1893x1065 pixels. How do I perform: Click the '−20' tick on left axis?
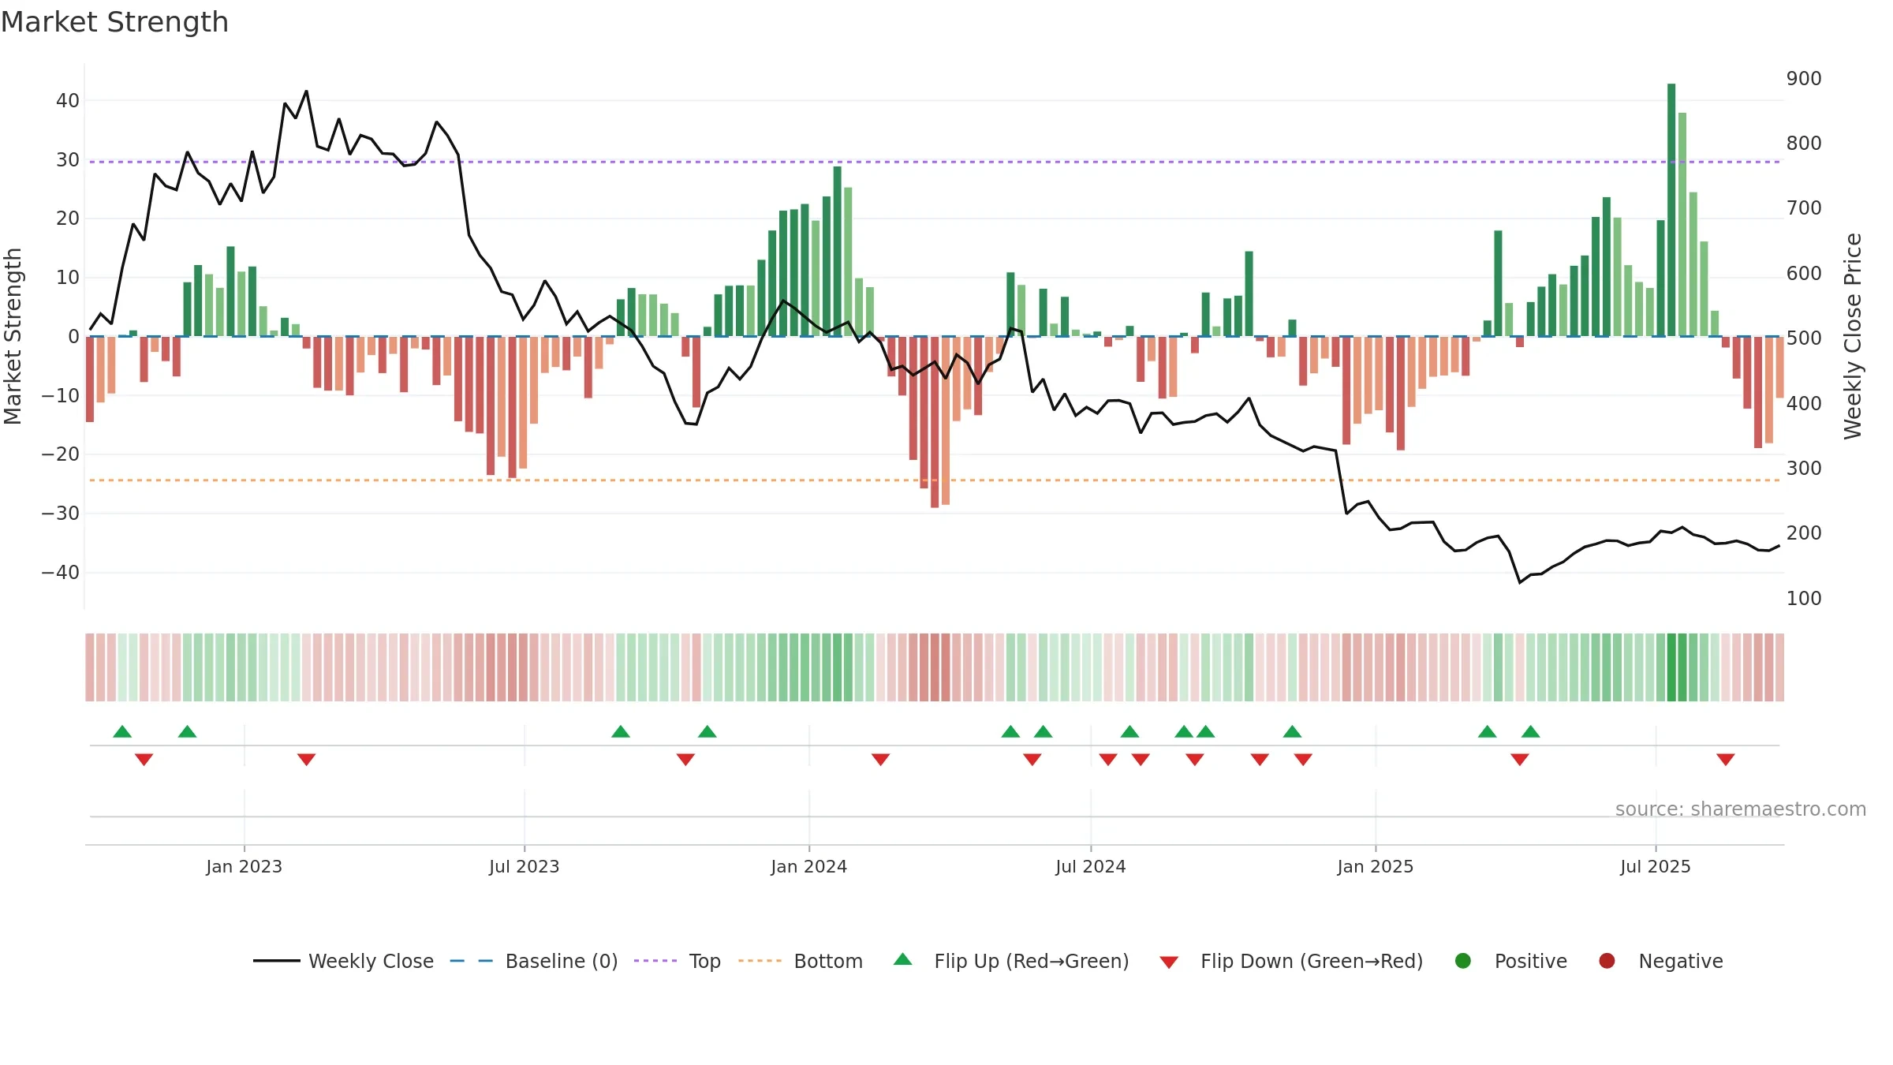(61, 454)
